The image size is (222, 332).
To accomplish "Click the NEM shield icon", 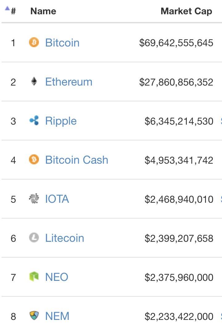I will point(35,316).
